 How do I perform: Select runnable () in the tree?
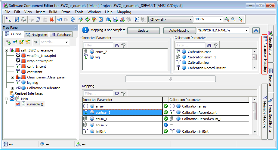[35, 104]
